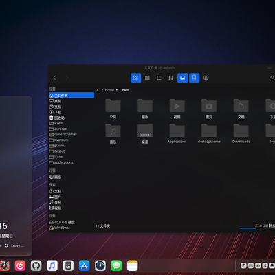Screen dimensions: 275x275
Task: Click the rain breadcrumb segment
Action: 126,90
